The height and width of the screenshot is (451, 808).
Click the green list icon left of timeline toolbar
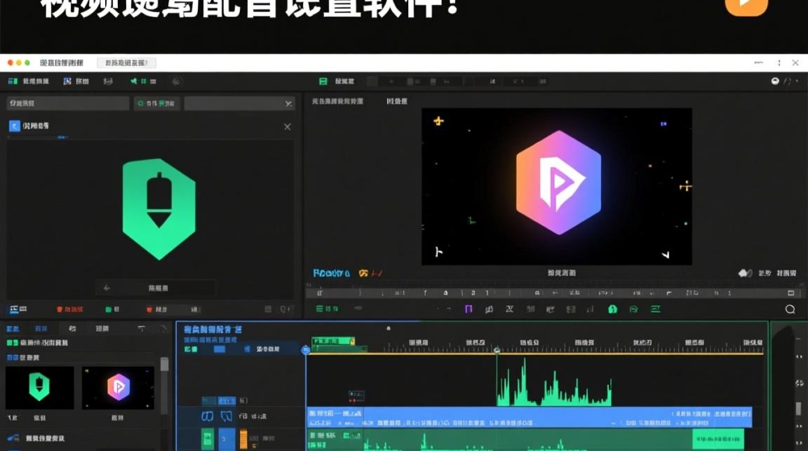point(320,309)
